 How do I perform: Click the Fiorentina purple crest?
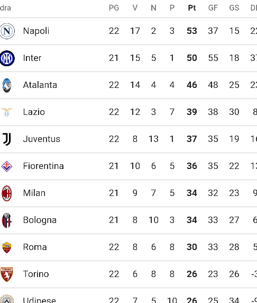(7, 166)
